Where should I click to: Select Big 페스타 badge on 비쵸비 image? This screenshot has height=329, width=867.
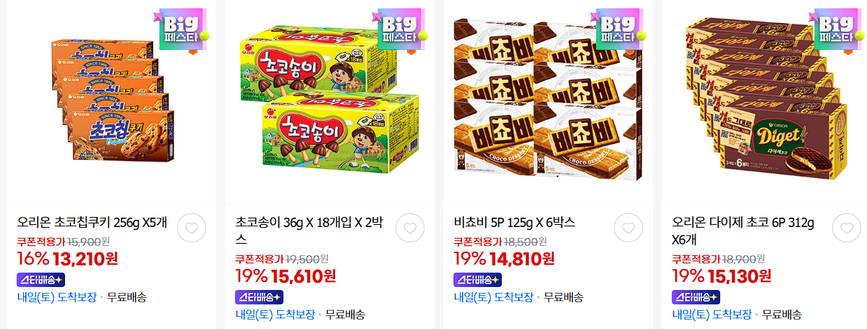point(618,31)
